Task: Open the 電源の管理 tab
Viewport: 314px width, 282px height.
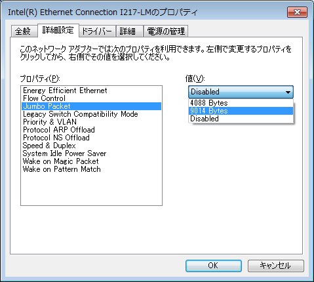Action: tap(166, 31)
